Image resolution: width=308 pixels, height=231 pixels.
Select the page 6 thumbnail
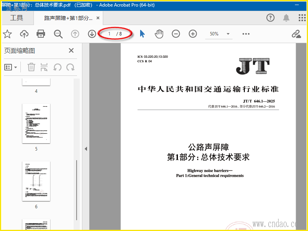click(x=36, y=181)
